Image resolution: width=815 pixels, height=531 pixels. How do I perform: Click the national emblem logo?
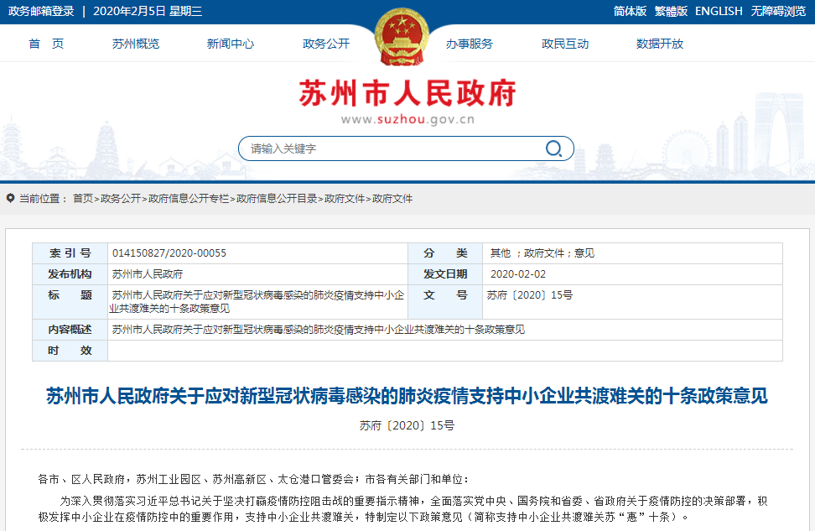[x=402, y=36]
